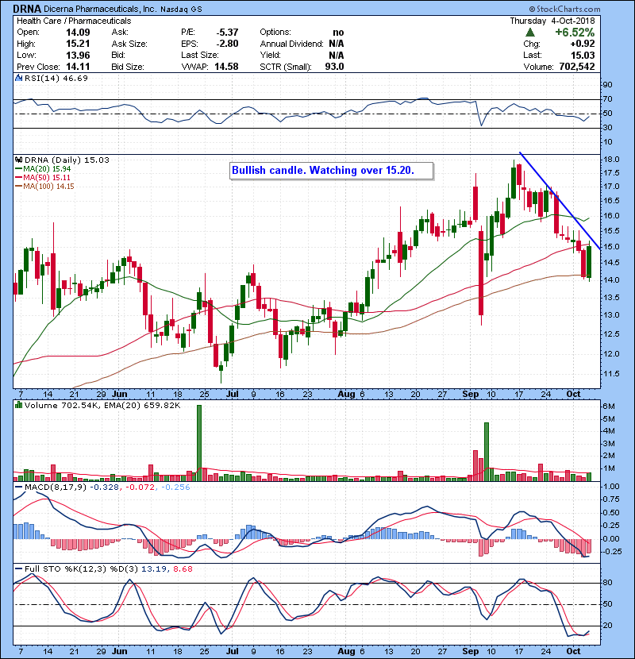Image resolution: width=635 pixels, height=659 pixels.
Task: Click the 14.0 price axis label
Action: point(610,280)
